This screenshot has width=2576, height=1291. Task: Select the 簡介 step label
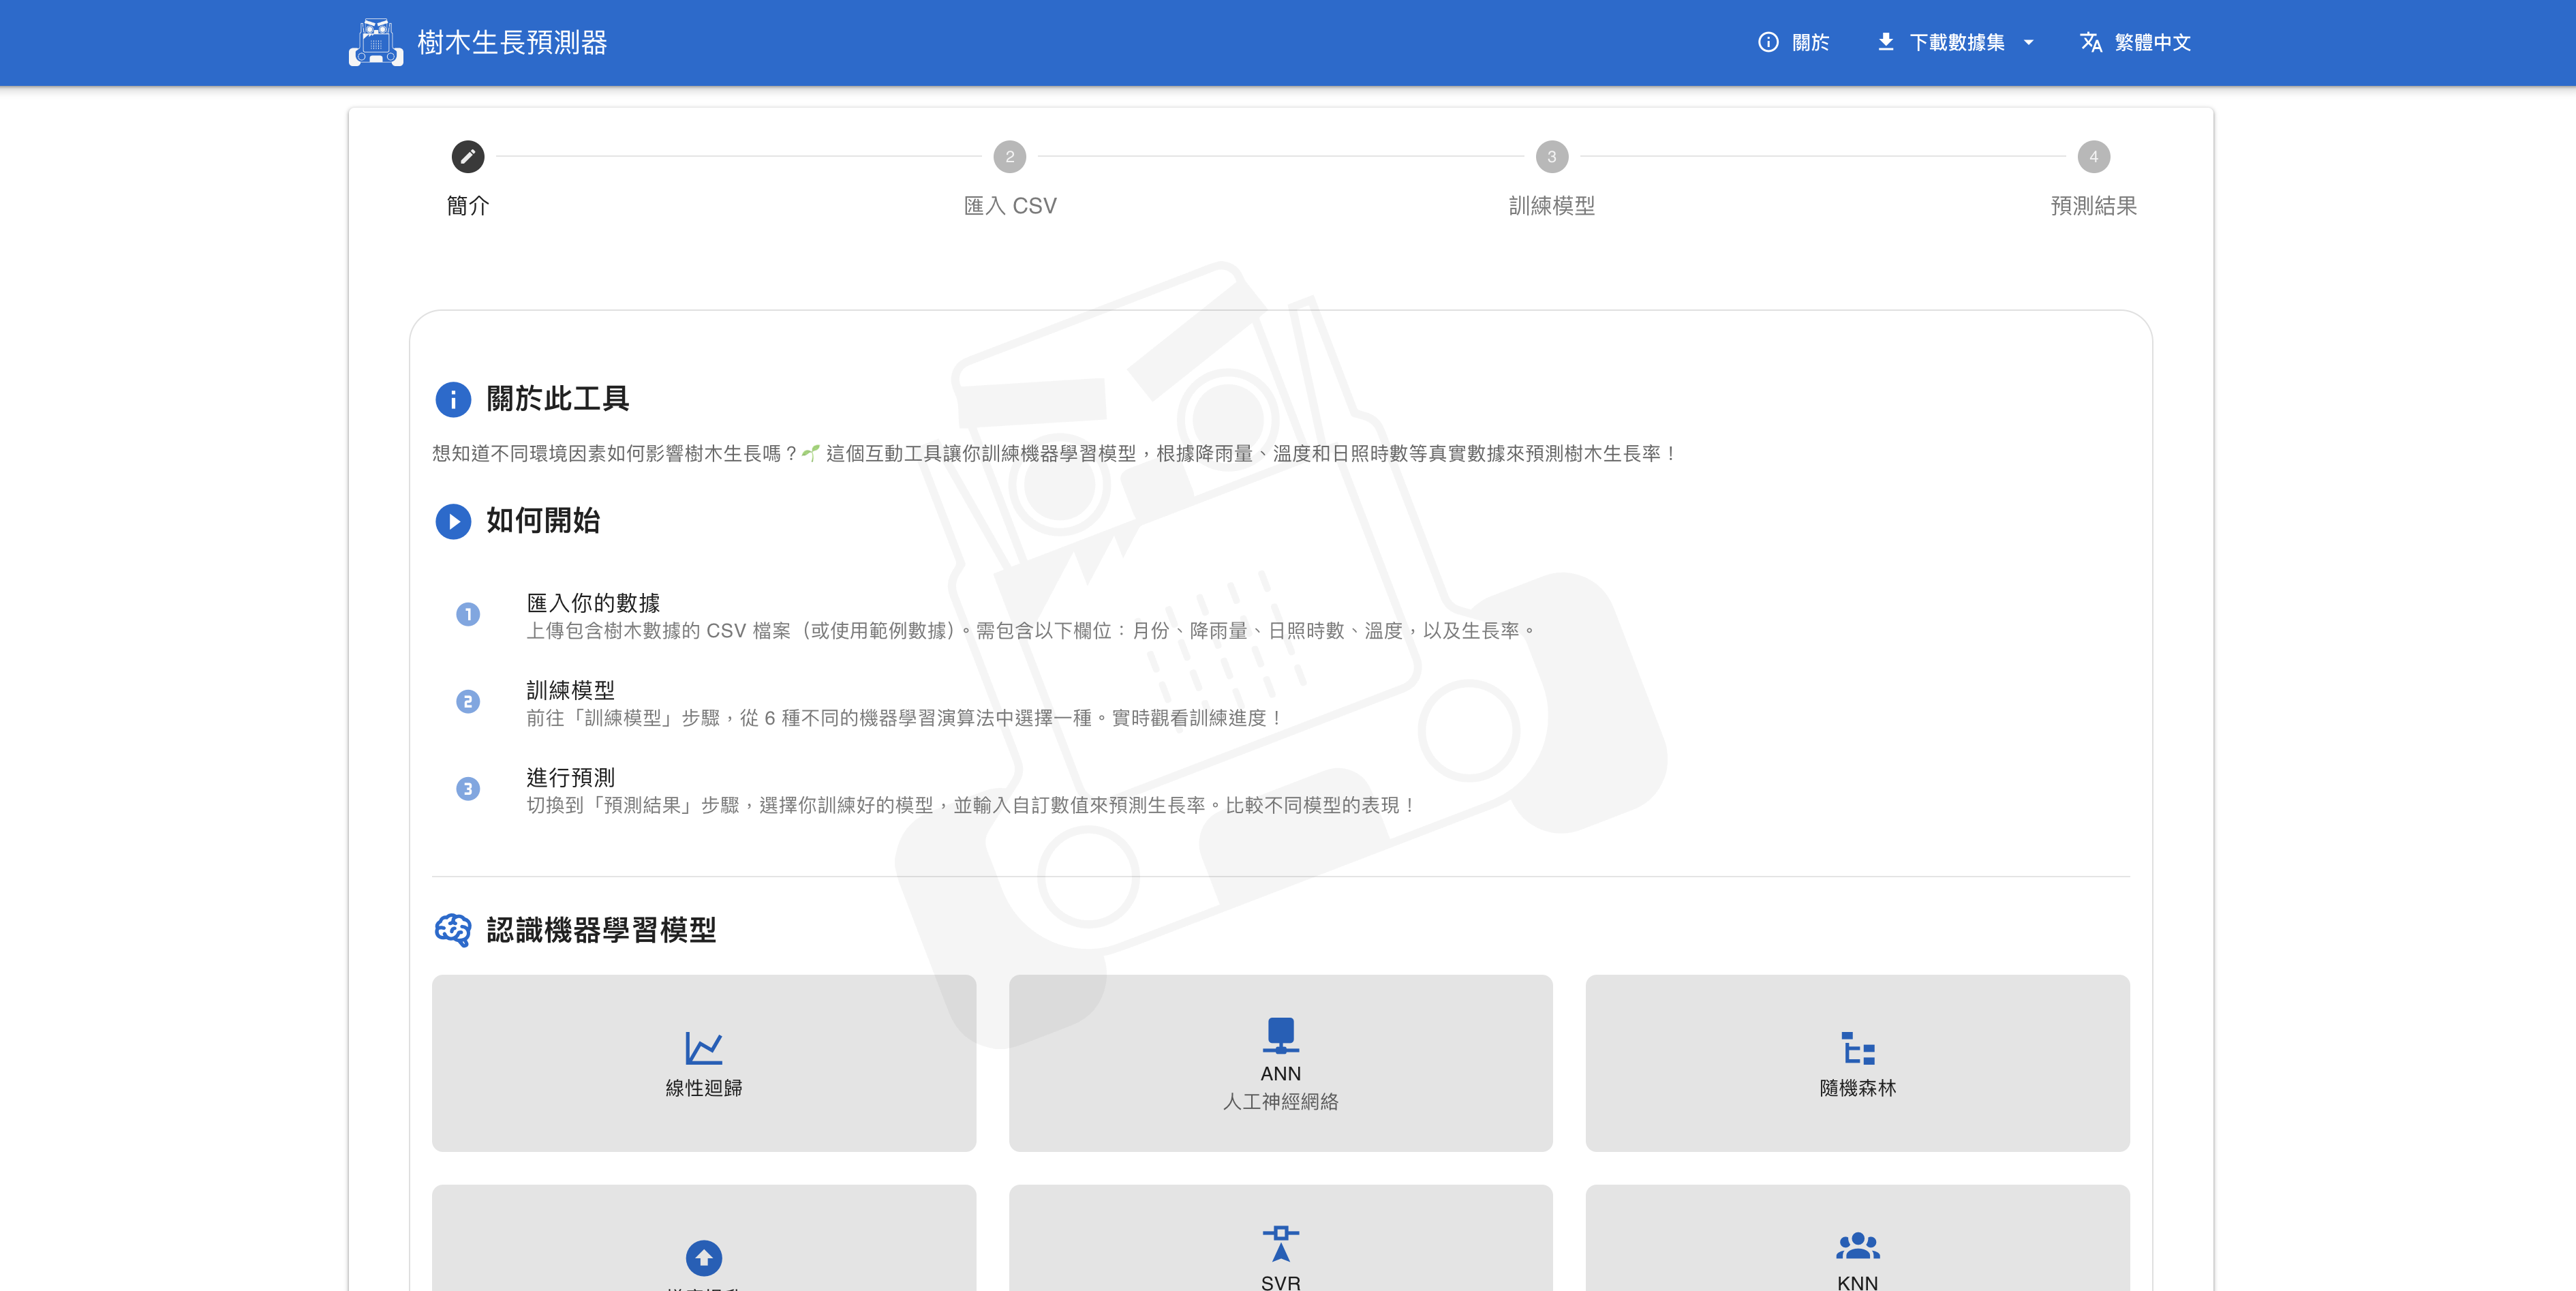click(x=468, y=205)
